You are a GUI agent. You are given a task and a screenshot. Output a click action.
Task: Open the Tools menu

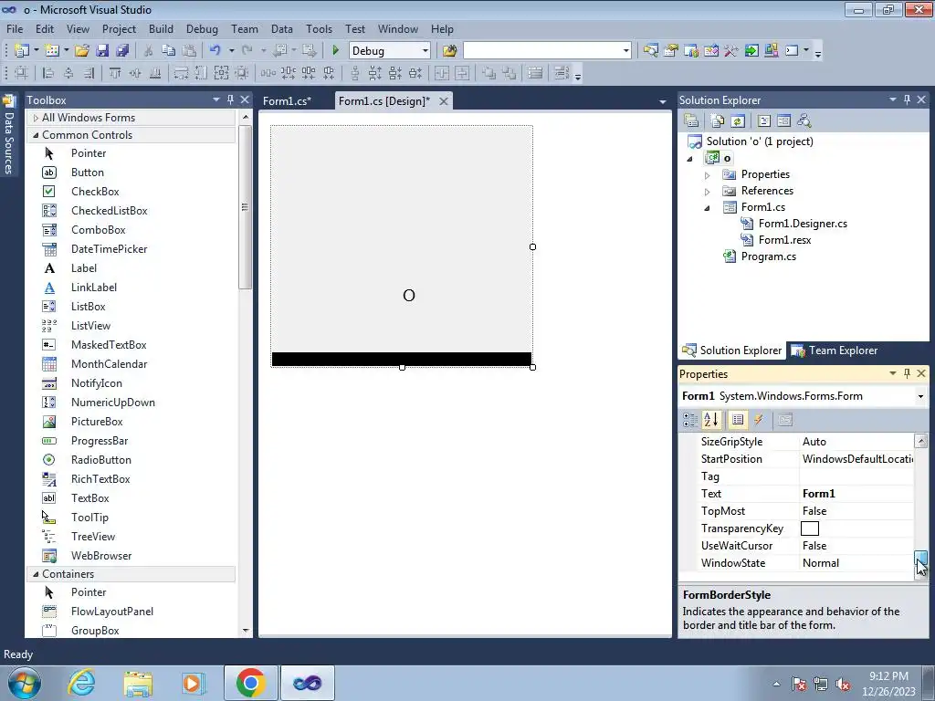point(319,28)
